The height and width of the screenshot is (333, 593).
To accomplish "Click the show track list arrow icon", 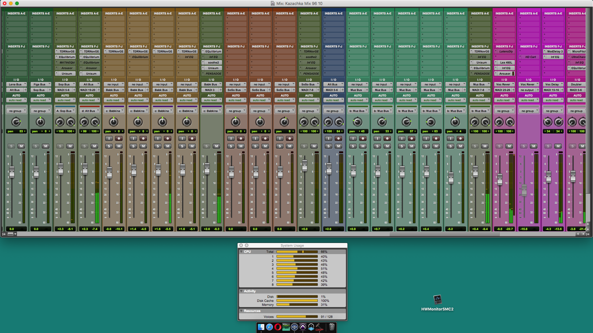I will pos(4,234).
